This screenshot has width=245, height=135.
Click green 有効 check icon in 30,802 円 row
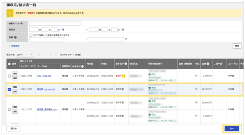(150, 101)
